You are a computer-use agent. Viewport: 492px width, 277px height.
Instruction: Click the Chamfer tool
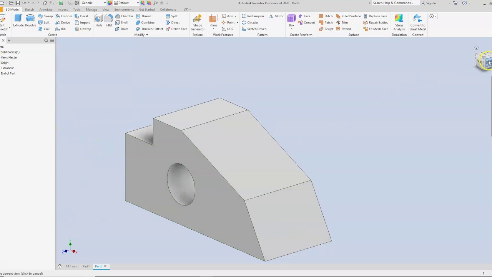coord(124,16)
